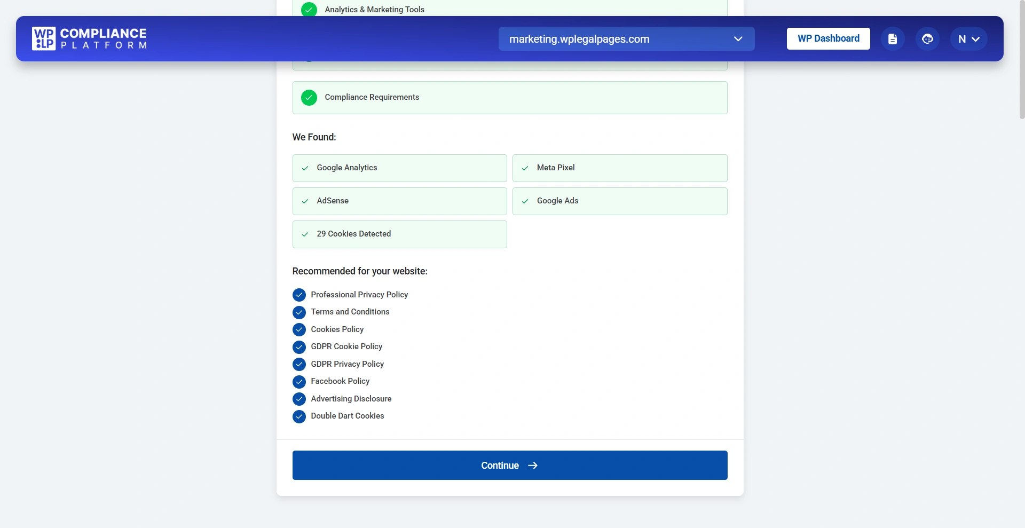Viewport: 1025px width, 528px height.
Task: Click the GDPR Cookie Policy text
Action: pos(346,346)
